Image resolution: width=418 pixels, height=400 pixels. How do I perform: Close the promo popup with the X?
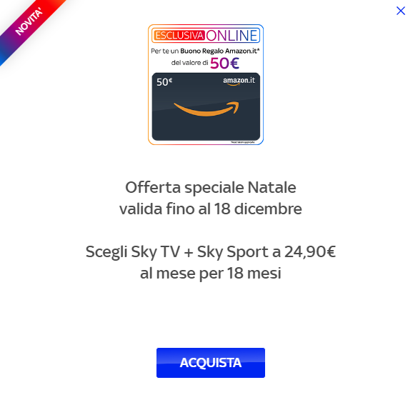(401, 11)
